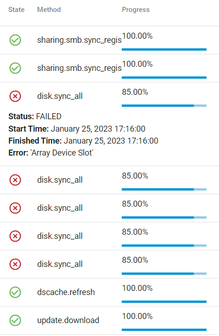Click red X icon of second disk.sync_all job
The image size is (219, 336).
[x=15, y=180]
